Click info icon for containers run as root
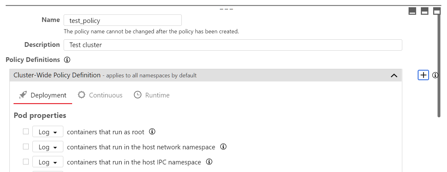 point(152,132)
